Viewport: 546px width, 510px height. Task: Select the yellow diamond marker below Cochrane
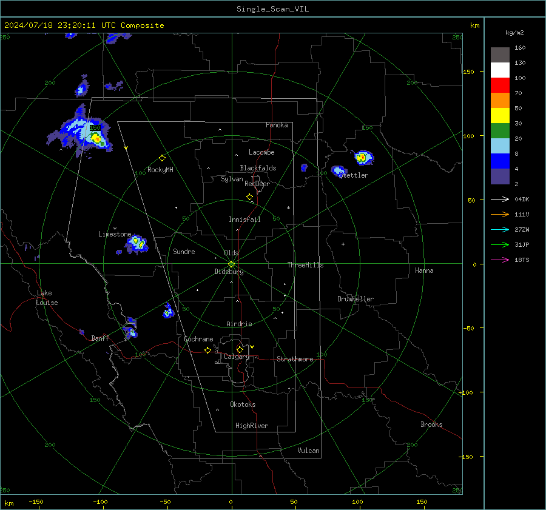tap(207, 351)
